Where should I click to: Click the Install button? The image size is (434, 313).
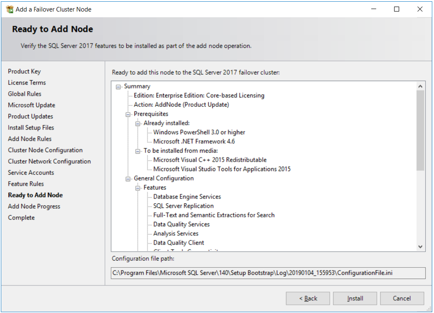(x=355, y=298)
